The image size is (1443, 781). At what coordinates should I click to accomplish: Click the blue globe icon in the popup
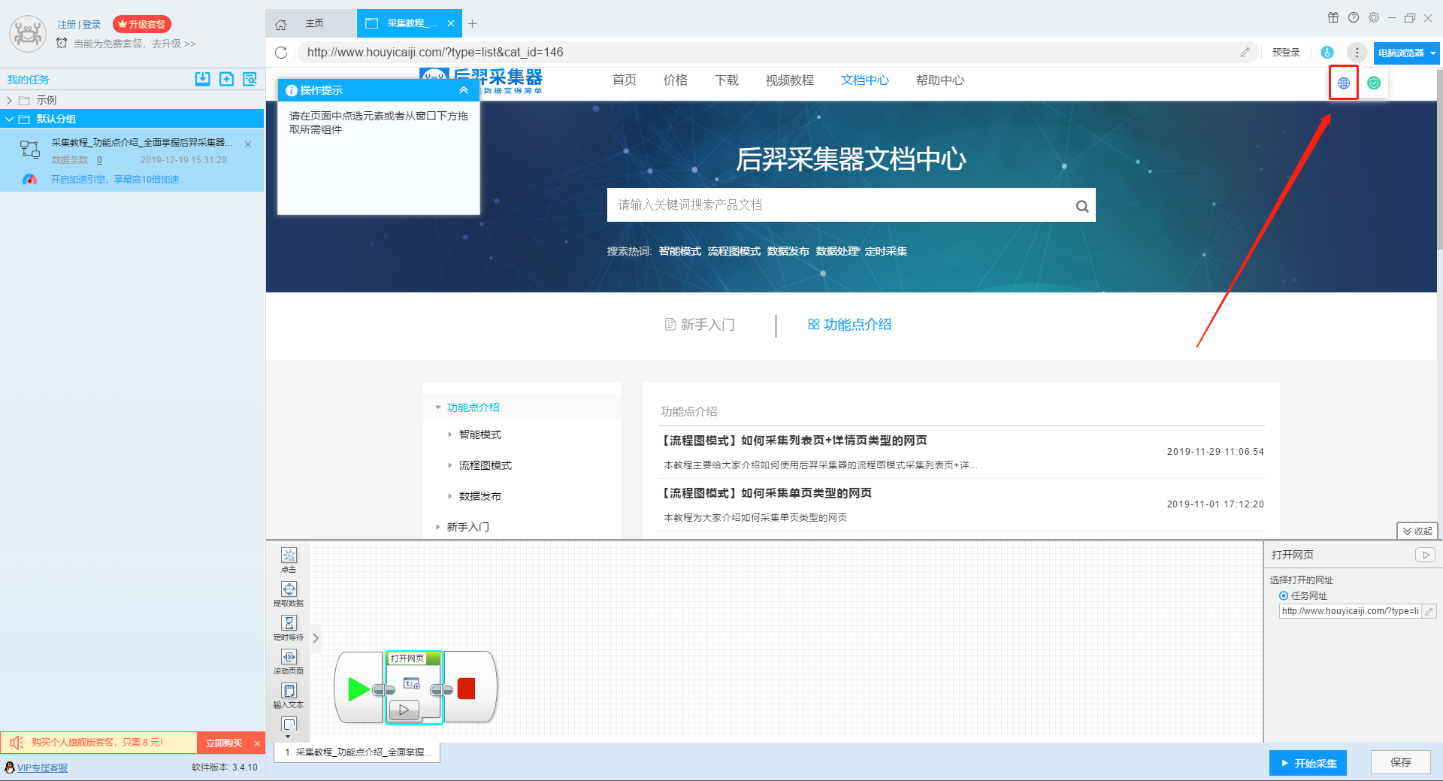(x=1344, y=83)
